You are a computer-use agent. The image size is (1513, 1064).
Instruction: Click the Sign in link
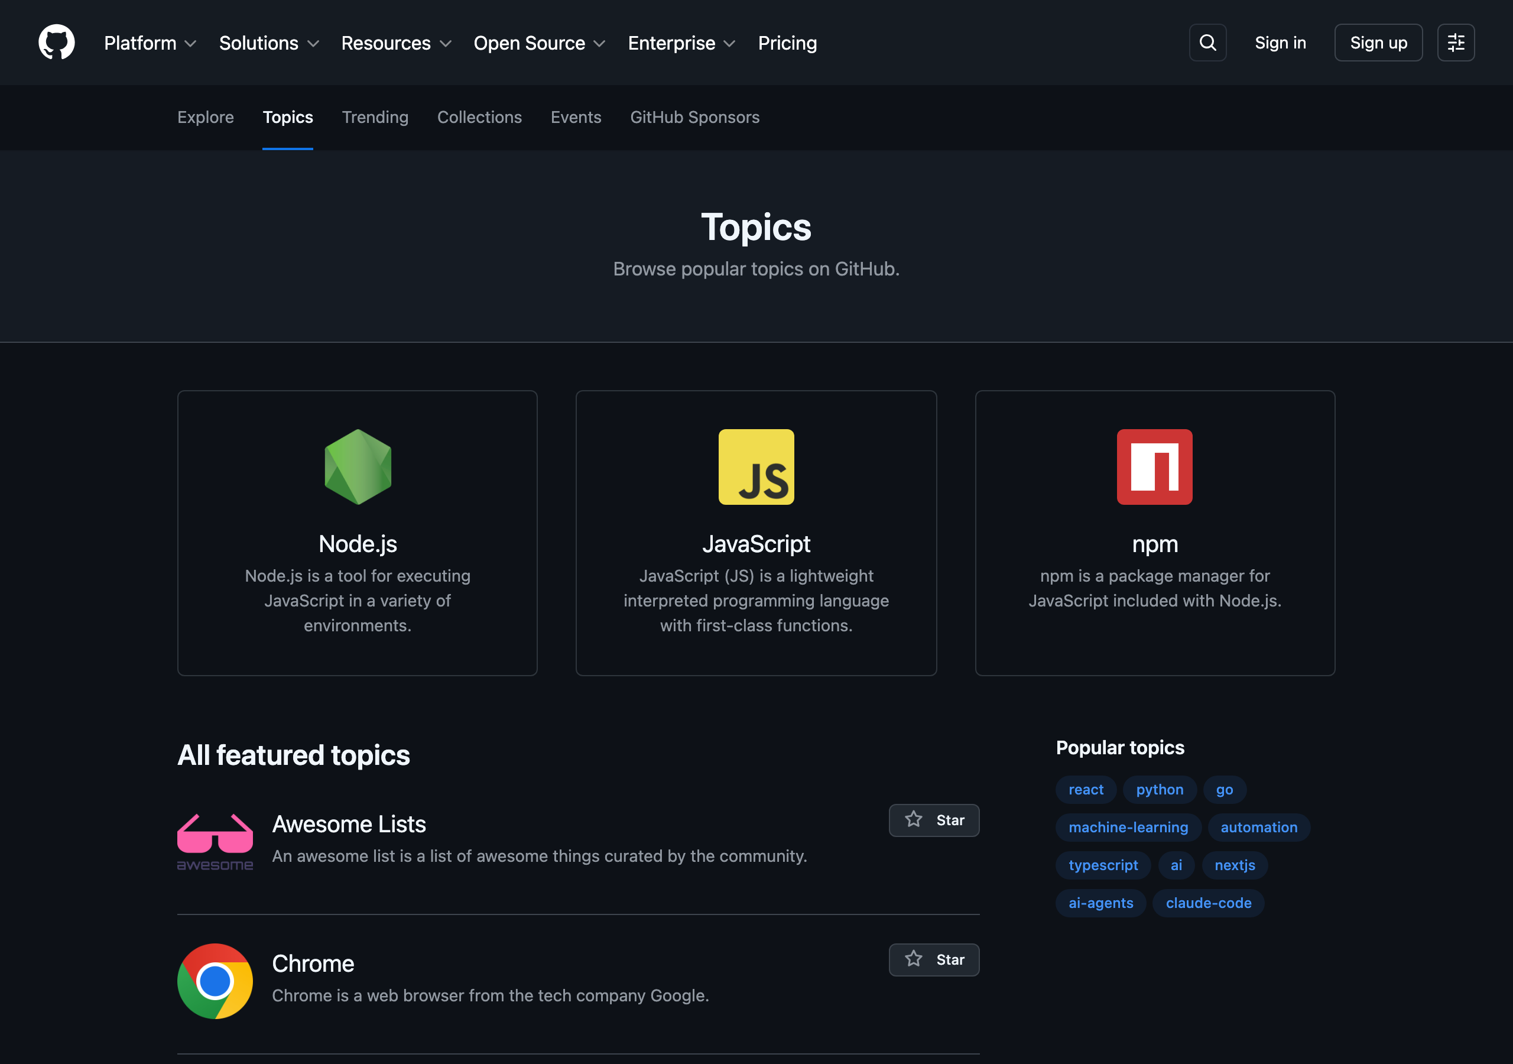pyautogui.click(x=1280, y=43)
